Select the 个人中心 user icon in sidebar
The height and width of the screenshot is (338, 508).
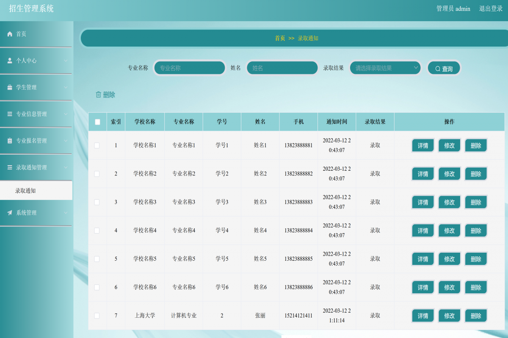(9, 60)
